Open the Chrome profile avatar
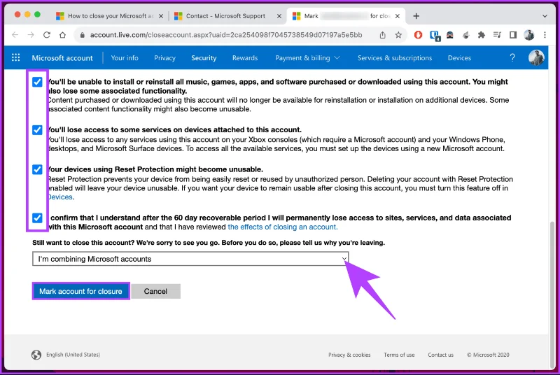 [x=529, y=35]
